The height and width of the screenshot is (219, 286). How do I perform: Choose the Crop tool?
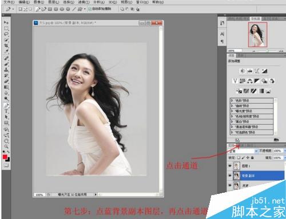(6, 46)
